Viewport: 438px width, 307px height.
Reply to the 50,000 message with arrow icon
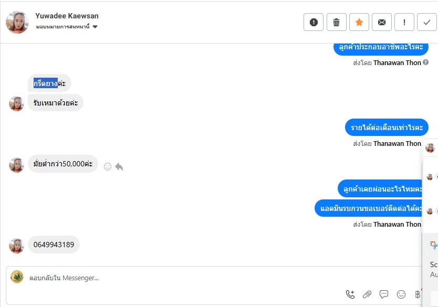coord(119,166)
